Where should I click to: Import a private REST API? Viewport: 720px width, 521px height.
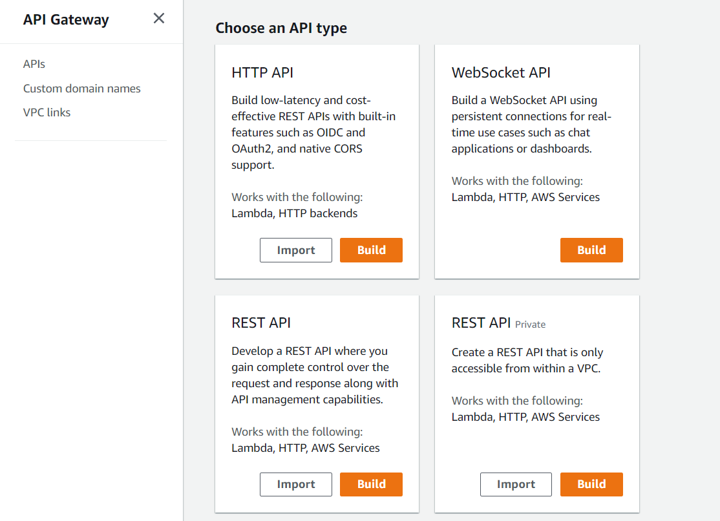pos(516,484)
